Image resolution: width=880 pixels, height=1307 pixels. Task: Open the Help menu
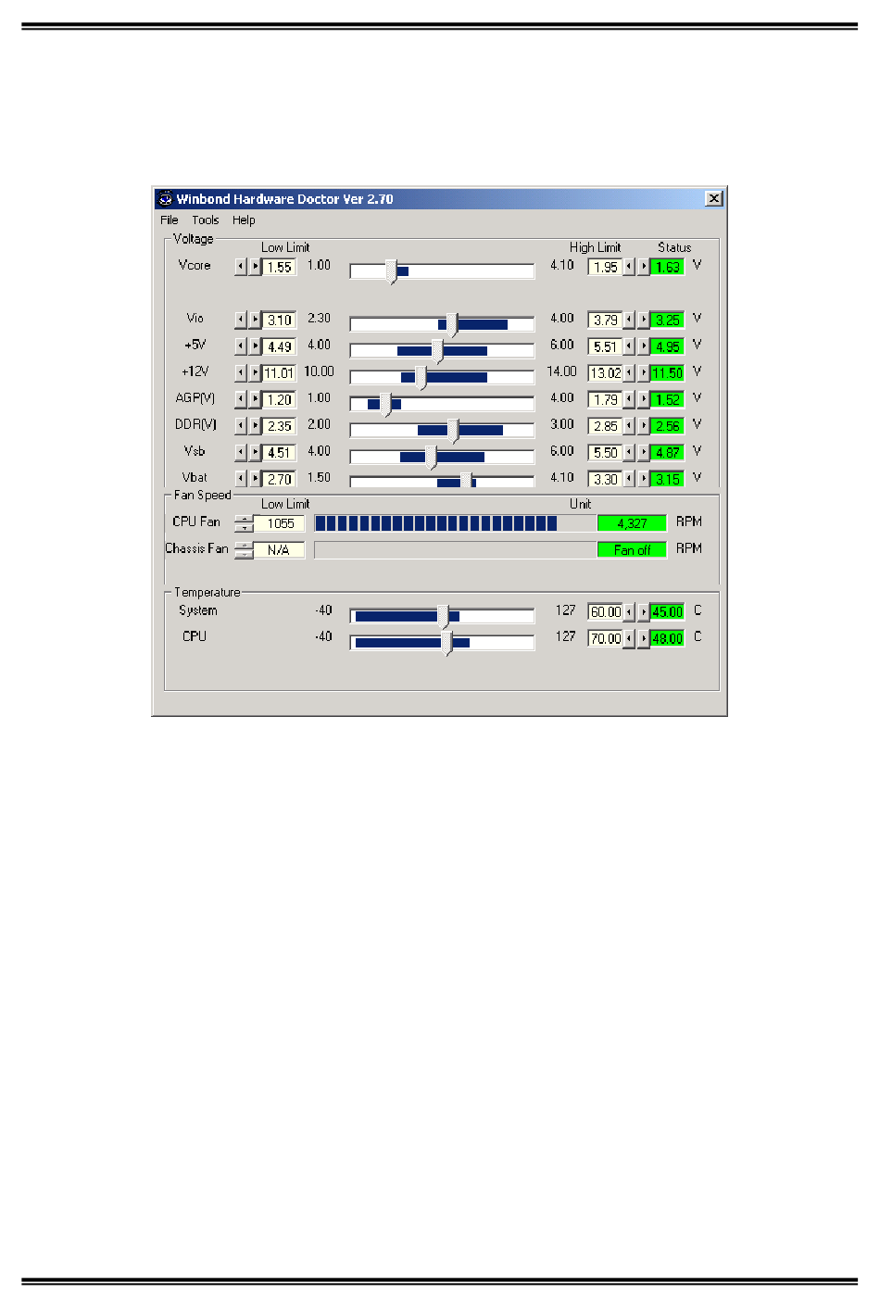click(244, 220)
